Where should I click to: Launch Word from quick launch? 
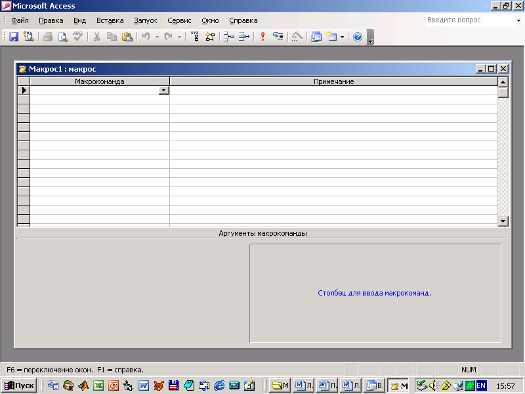(144, 385)
